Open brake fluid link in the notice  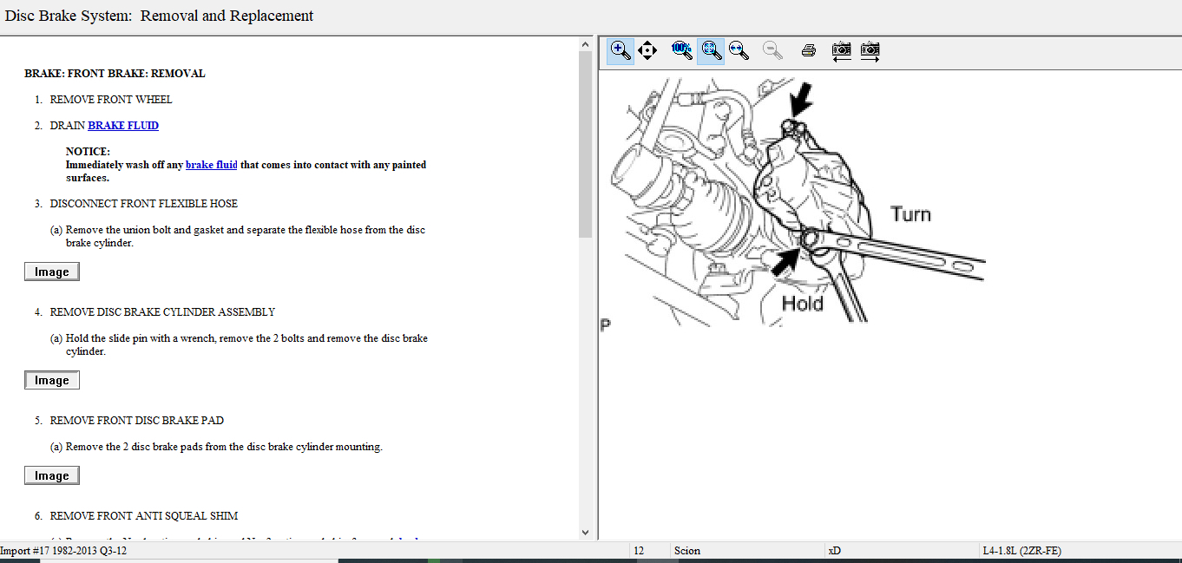click(211, 165)
